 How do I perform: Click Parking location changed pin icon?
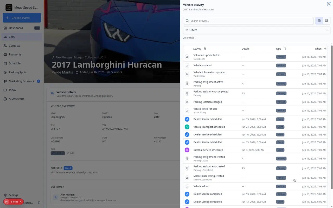(x=187, y=102)
